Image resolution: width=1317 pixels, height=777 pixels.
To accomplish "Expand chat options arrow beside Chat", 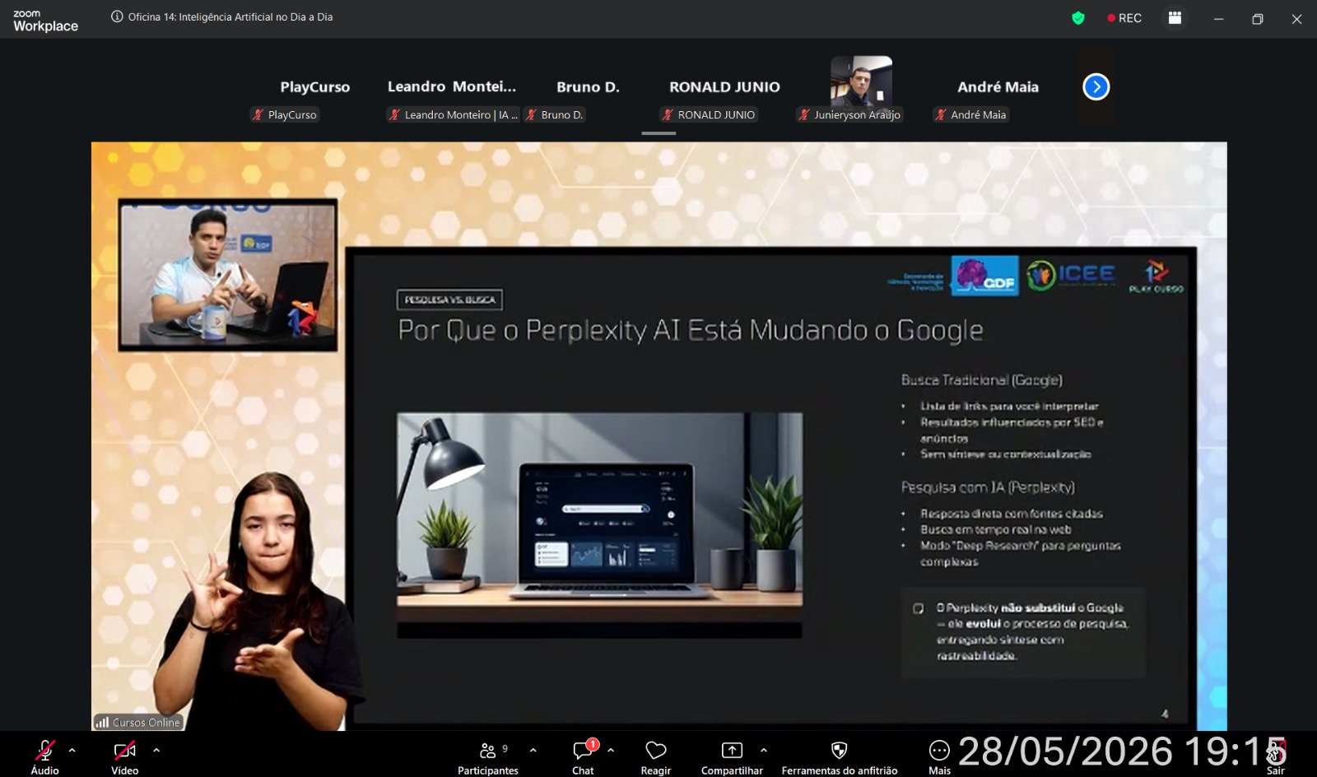I will (x=611, y=751).
